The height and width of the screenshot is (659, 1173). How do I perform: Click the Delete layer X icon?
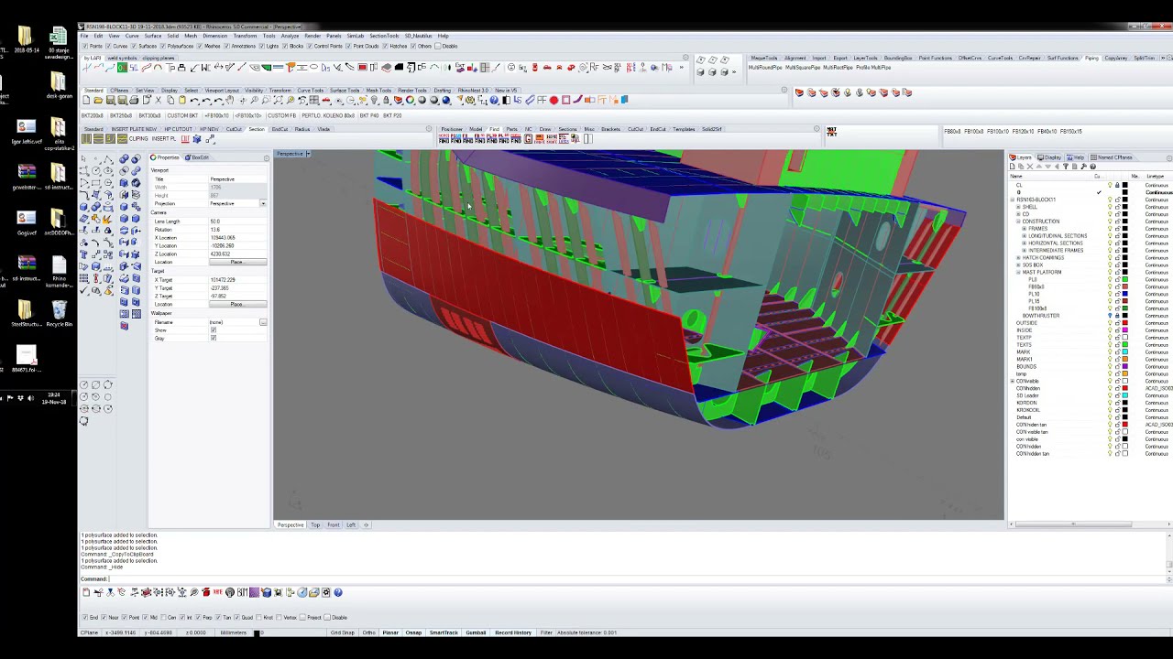coord(1030,167)
